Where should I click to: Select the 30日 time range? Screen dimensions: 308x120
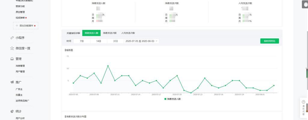(x=115, y=41)
